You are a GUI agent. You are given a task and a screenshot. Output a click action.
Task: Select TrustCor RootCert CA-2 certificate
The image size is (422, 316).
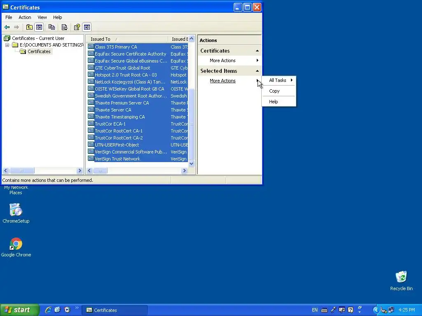coord(119,137)
